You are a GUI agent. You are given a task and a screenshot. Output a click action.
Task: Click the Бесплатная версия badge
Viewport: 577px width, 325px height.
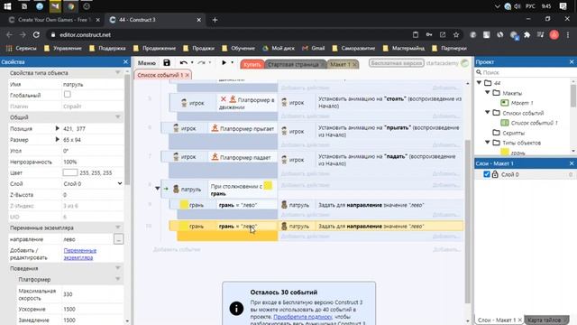pyautogui.click(x=396, y=63)
